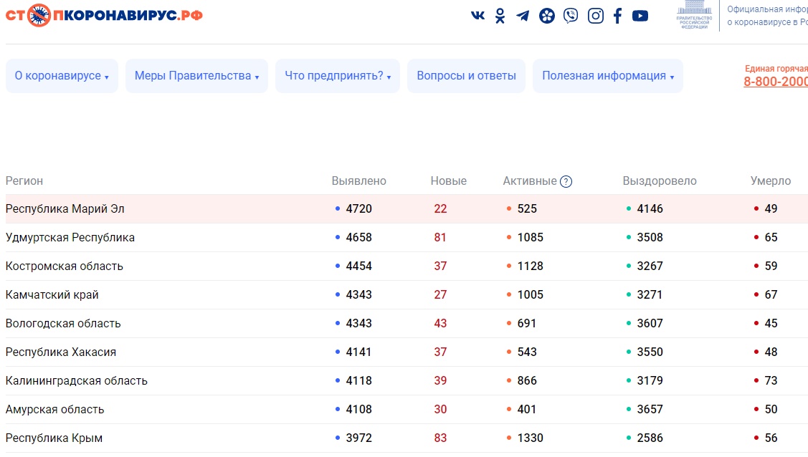Expand the Что предпринять? menu

pos(338,76)
